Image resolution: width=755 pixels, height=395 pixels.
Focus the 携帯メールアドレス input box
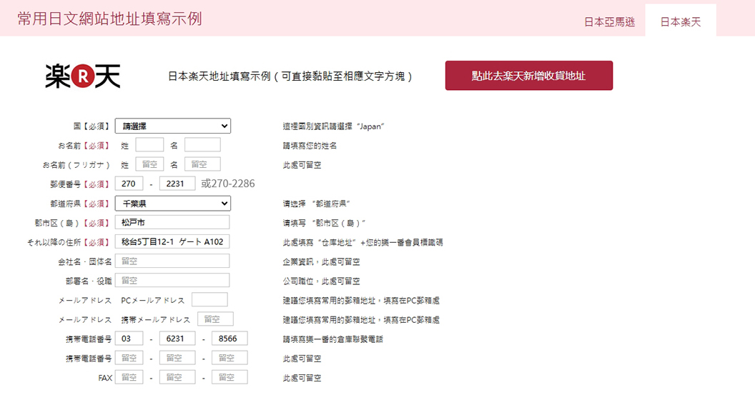215,319
